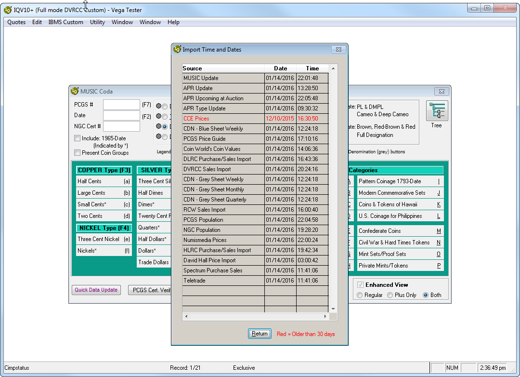Click the NUM indicator in status bar
Image resolution: width=520 pixels, height=377 pixels.
click(452, 368)
